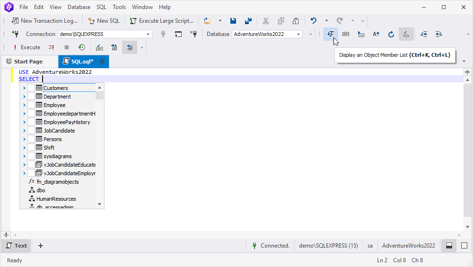Open the Tools menu
The image size is (473, 267).
coord(119,7)
